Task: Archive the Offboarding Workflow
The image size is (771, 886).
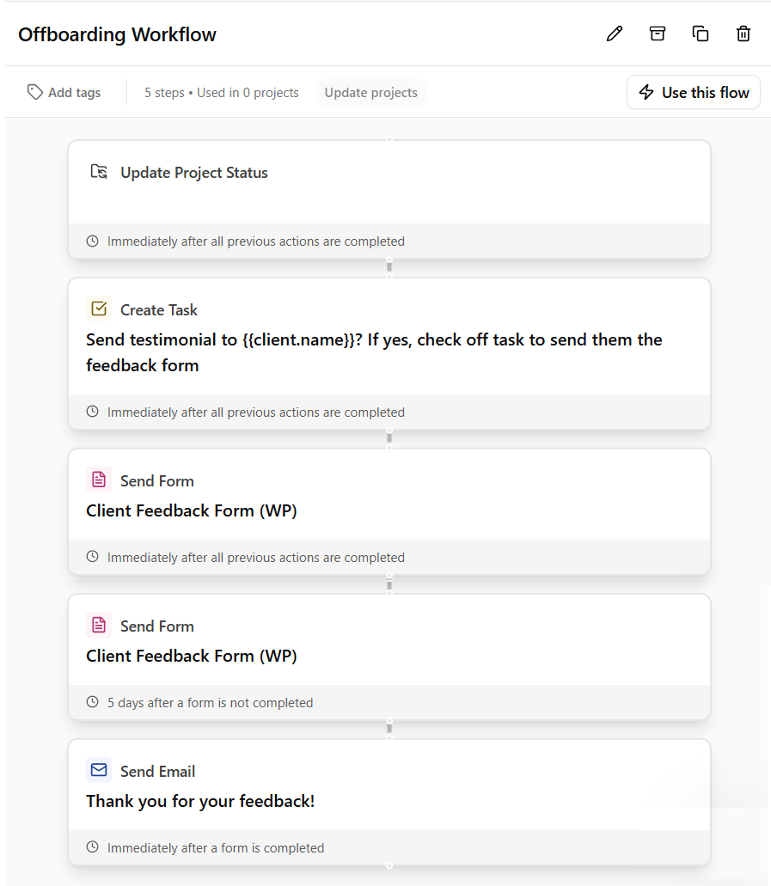Action: point(658,34)
